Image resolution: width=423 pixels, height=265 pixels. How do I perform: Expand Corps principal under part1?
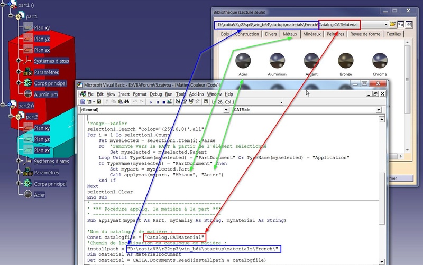19,83
